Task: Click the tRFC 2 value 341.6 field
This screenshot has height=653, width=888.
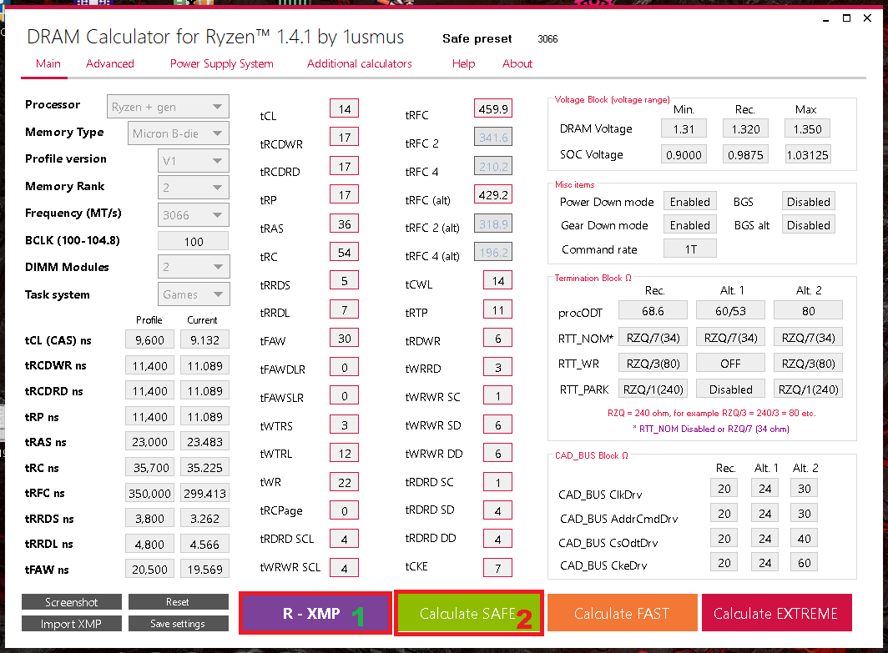Action: coord(493,137)
